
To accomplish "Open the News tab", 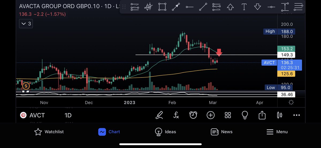I will coord(221,132).
